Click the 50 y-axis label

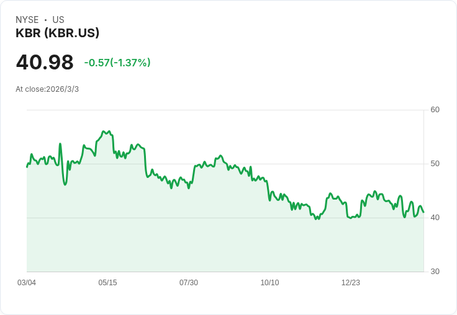(x=435, y=164)
